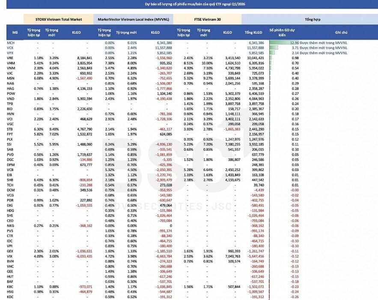This screenshot has height=300, width=378.
Task: Select the VND ticker cell
Action: pyautogui.click(x=11, y=99)
